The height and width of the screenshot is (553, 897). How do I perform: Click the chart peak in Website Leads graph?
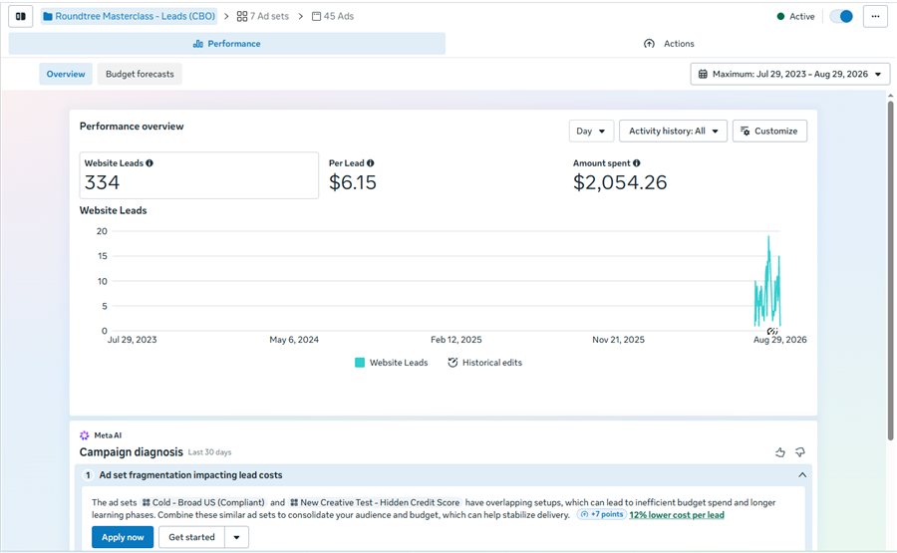point(768,238)
